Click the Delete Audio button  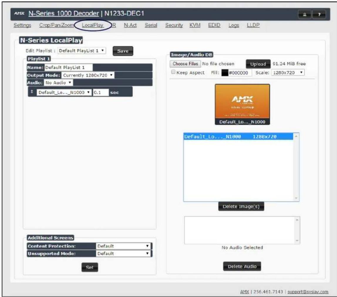242,266
